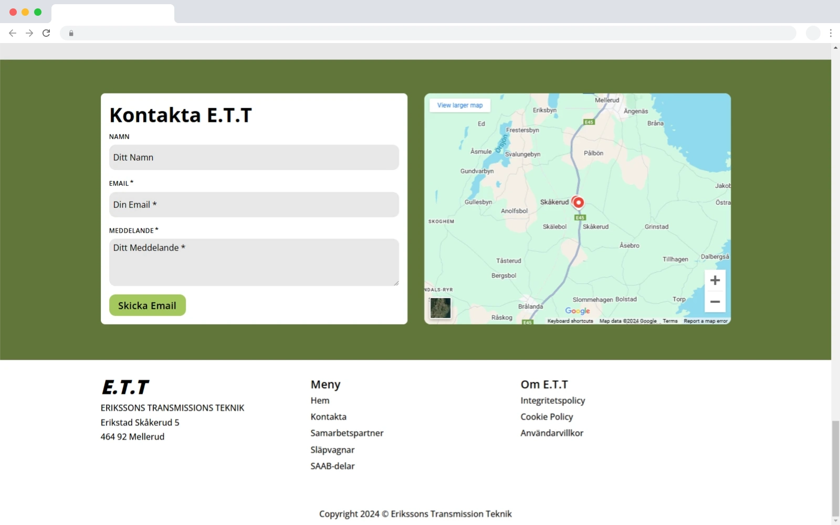Click the E.T.T footer logo

click(x=125, y=387)
